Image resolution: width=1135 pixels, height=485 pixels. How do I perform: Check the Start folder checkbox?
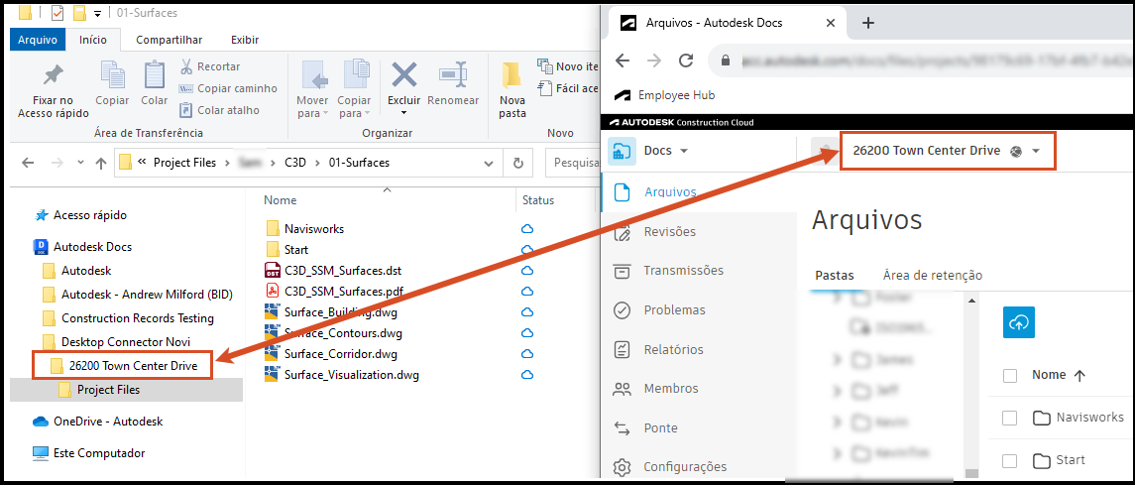[x=1010, y=460]
